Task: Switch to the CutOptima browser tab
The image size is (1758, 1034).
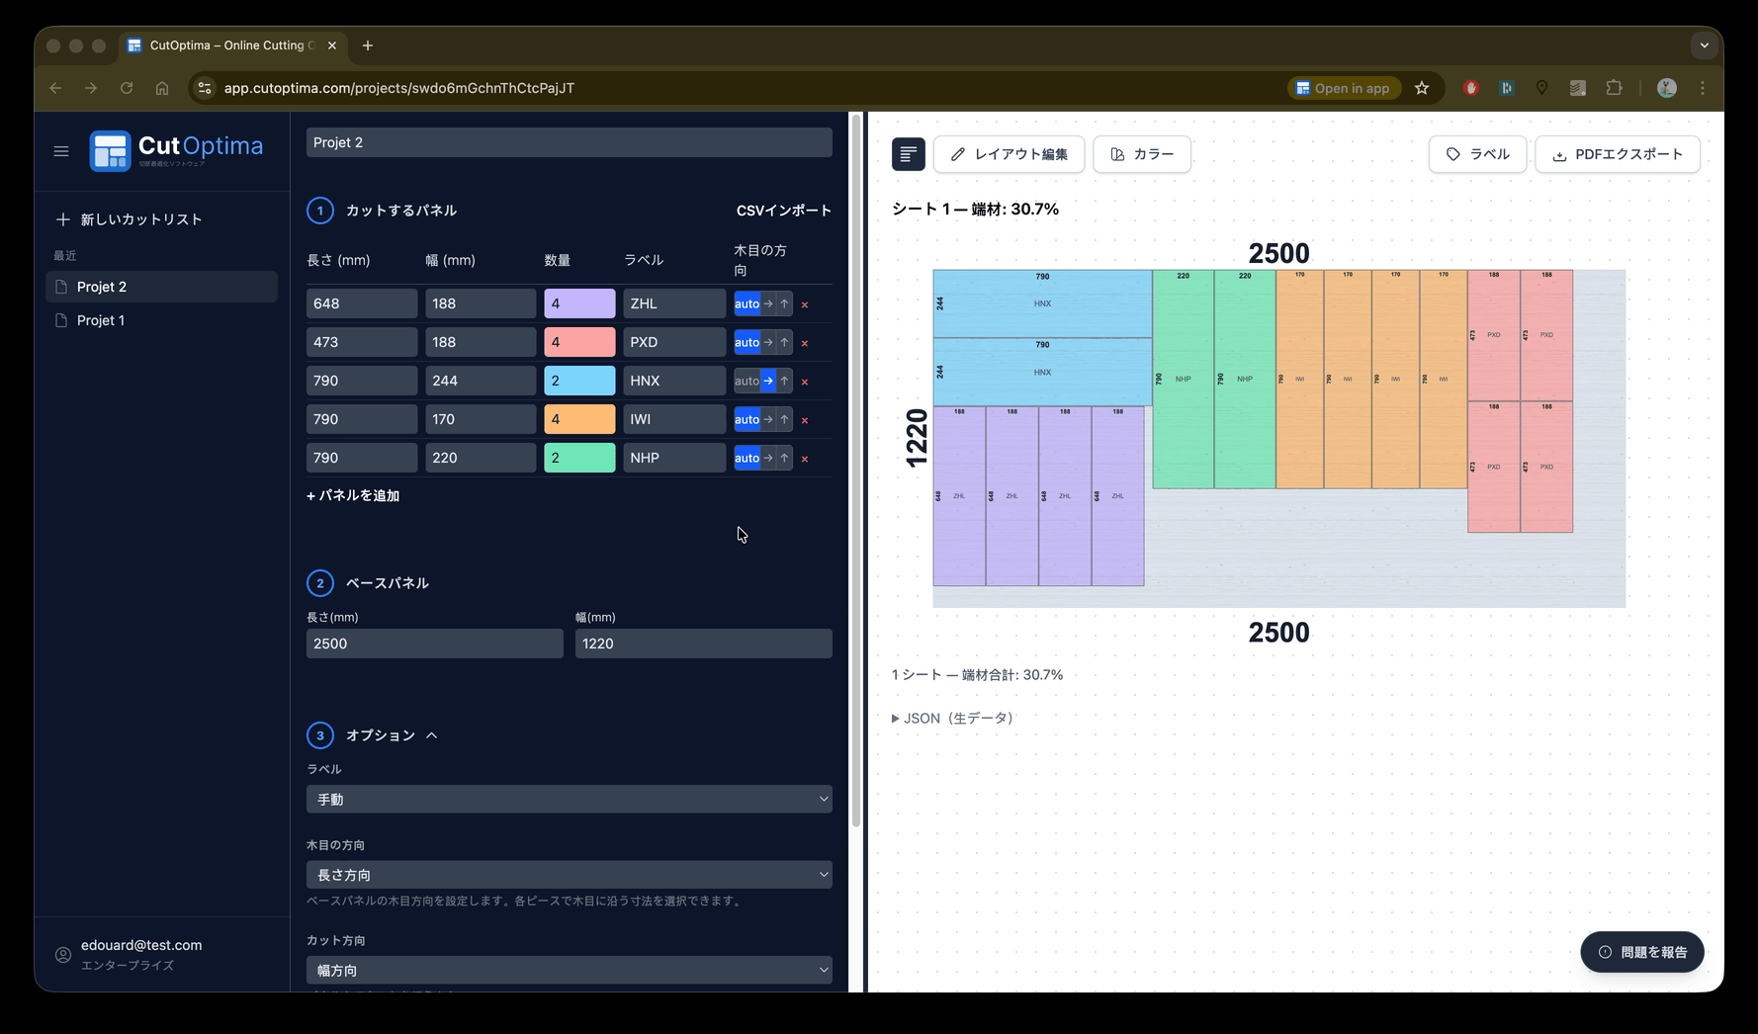Action: coord(227,45)
